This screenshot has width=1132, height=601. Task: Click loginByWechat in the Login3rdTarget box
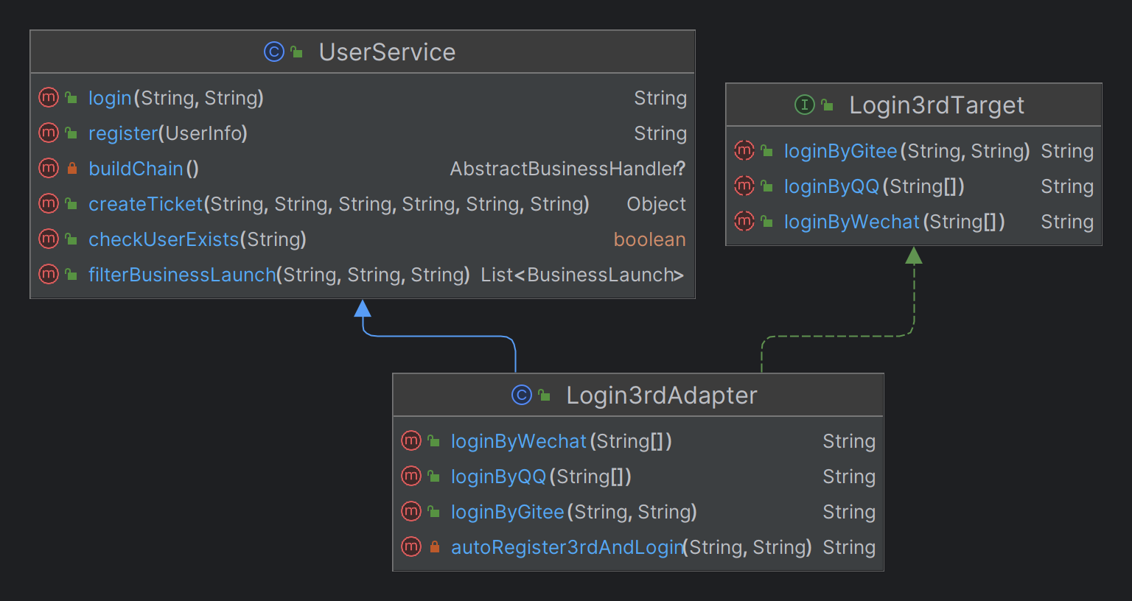pyautogui.click(x=852, y=222)
